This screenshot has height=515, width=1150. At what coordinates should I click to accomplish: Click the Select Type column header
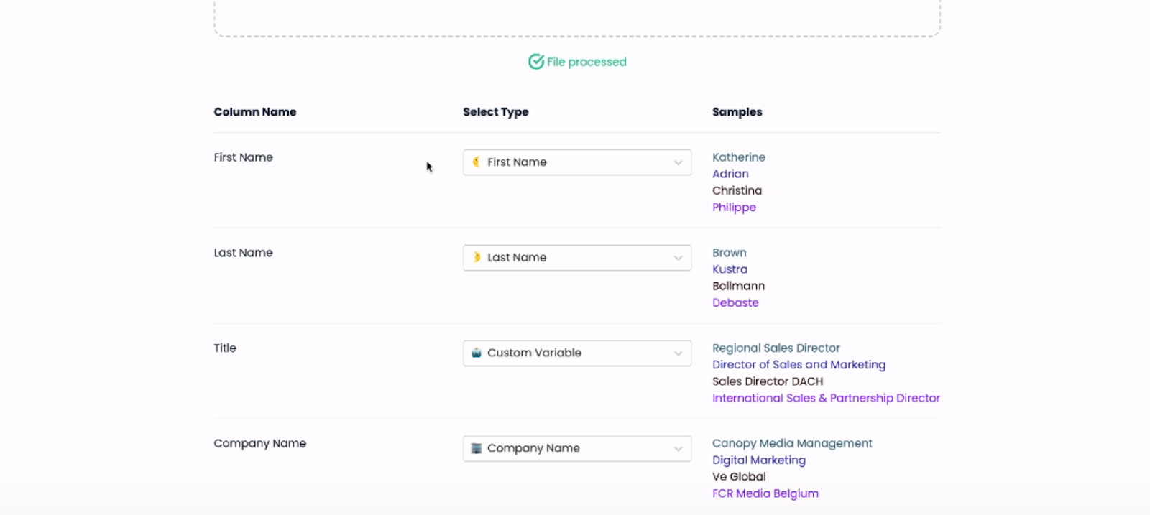(x=495, y=112)
